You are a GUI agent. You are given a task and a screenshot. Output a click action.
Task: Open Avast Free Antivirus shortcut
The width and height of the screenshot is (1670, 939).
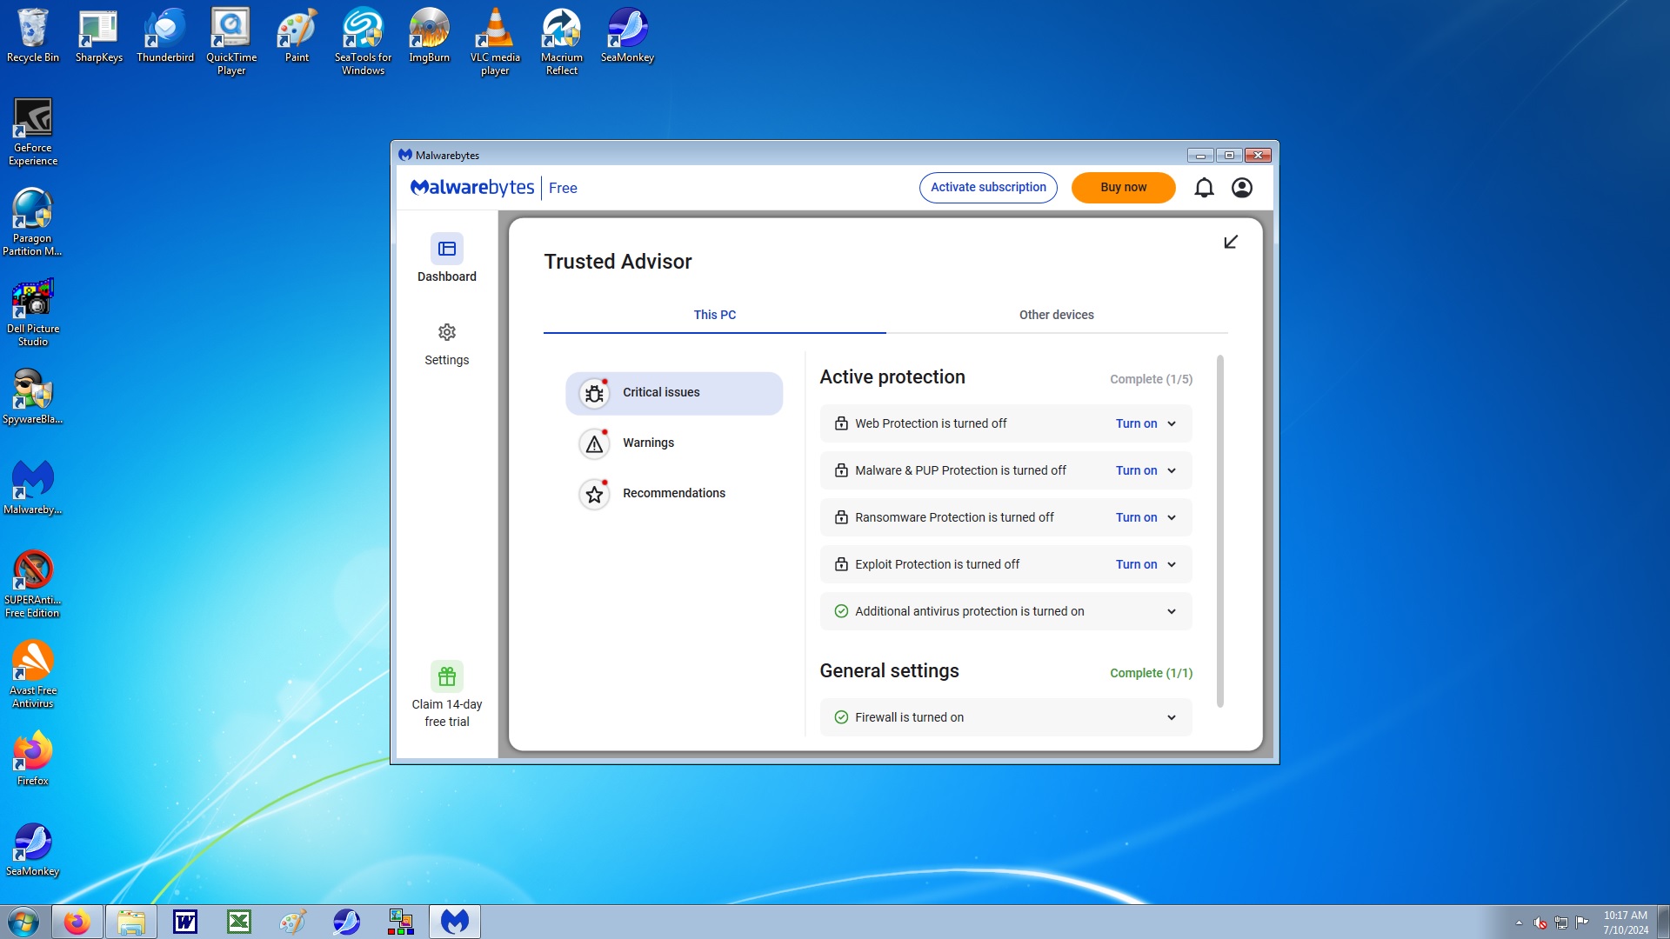[x=33, y=675]
